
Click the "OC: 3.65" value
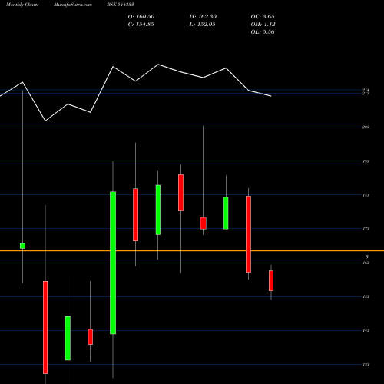point(263,17)
